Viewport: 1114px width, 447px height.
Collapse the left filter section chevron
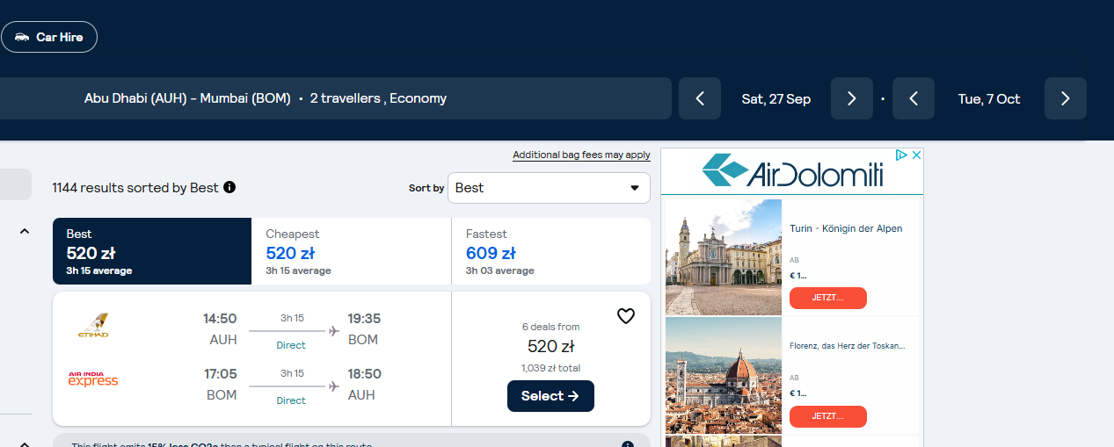tap(25, 231)
